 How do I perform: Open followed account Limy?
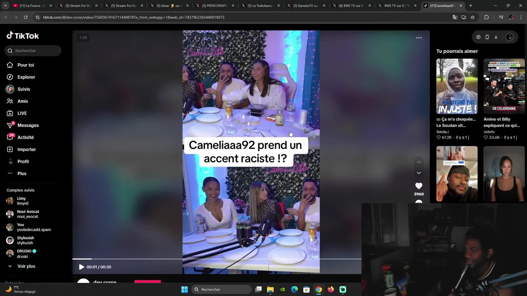click(23, 201)
